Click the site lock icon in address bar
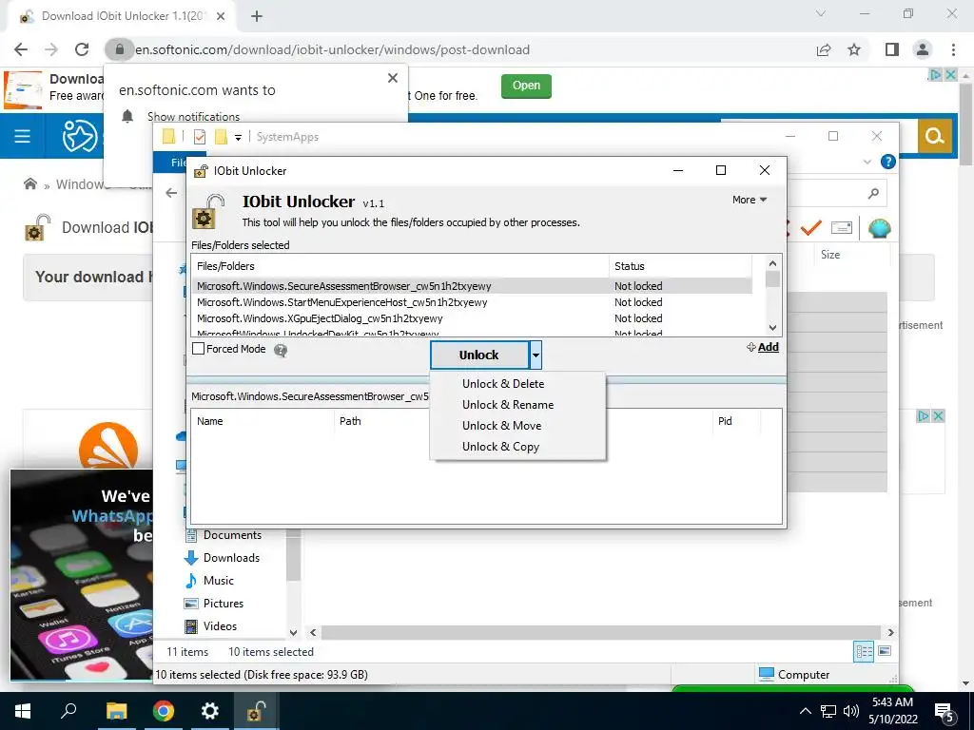 (x=119, y=49)
